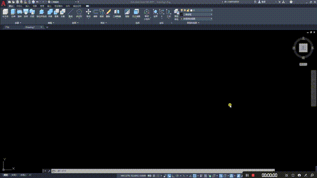Click the Extrude tool icon

tap(13, 13)
